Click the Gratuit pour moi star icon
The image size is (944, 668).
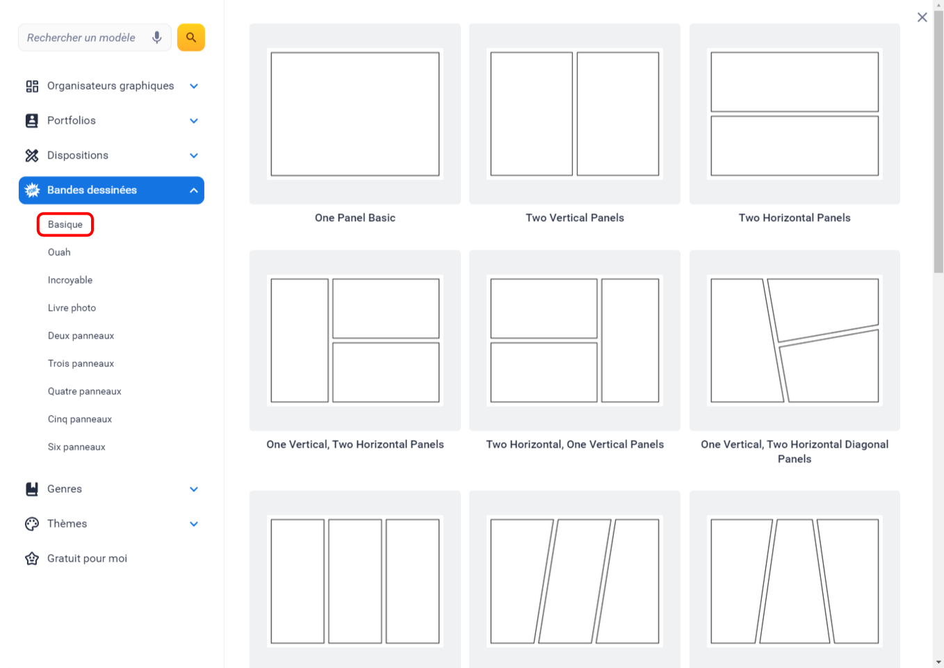32,559
